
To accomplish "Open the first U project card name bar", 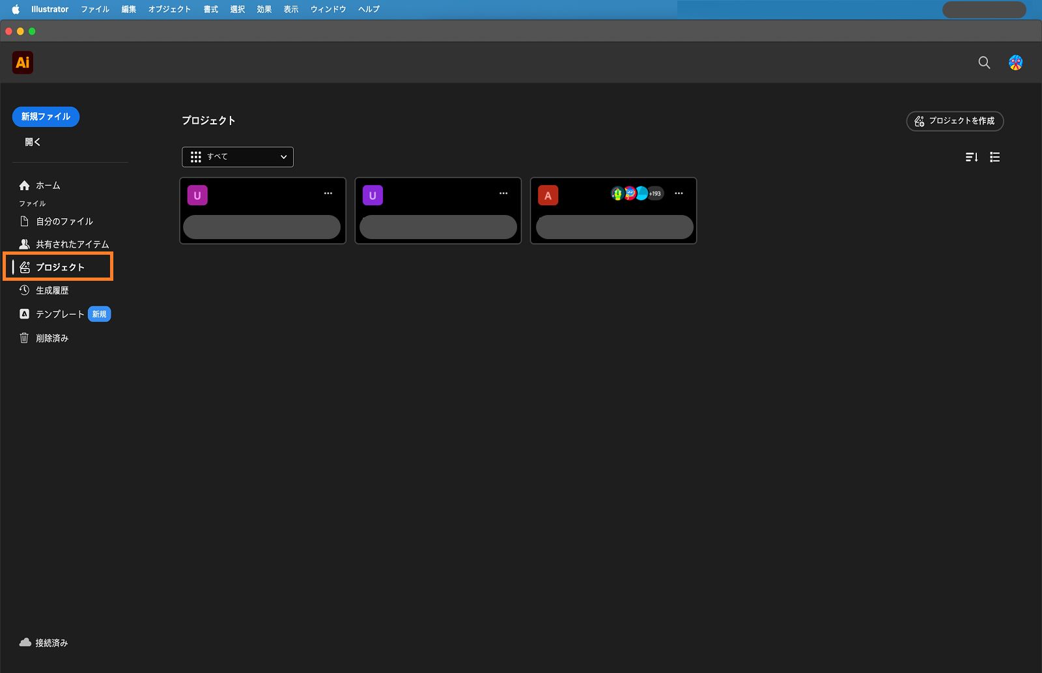I will pyautogui.click(x=262, y=227).
